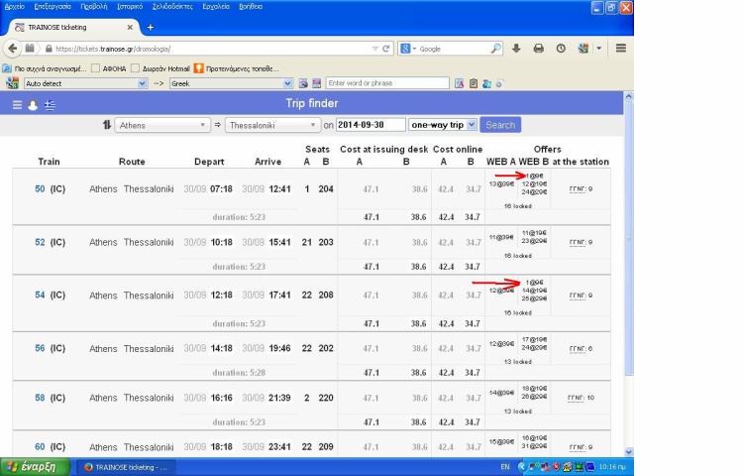Click arrival time 17:41 for train 54
The height and width of the screenshot is (476, 743).
[x=279, y=295]
